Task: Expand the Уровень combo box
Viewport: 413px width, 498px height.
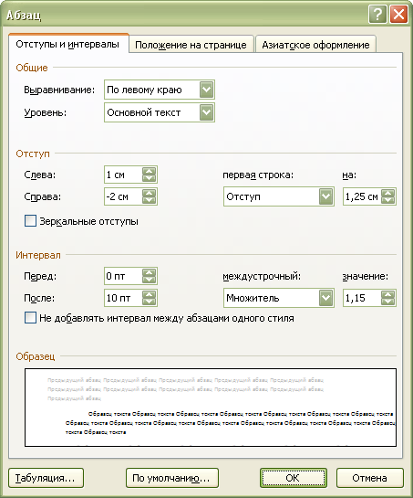Action: 207,112
